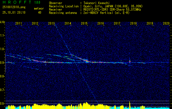Click antenna info 2el-HB9CV Vertical
Screen dimensions: 172x109
[x=106, y=13]
